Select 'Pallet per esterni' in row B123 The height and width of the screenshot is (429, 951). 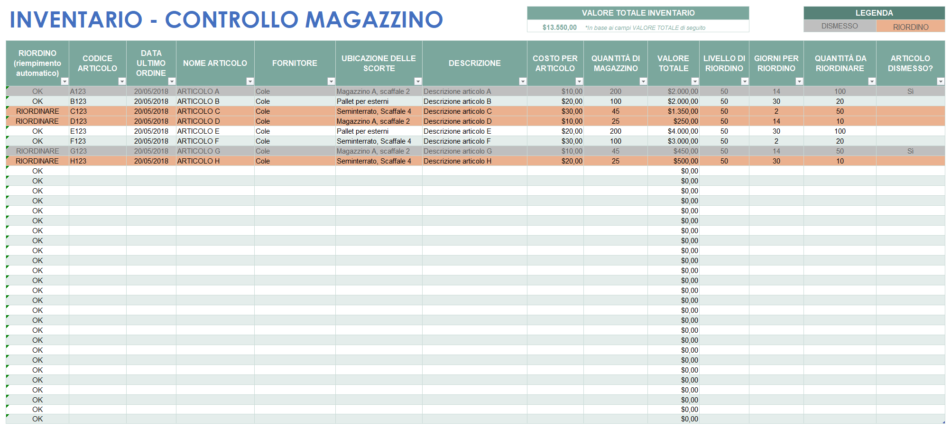tap(379, 101)
